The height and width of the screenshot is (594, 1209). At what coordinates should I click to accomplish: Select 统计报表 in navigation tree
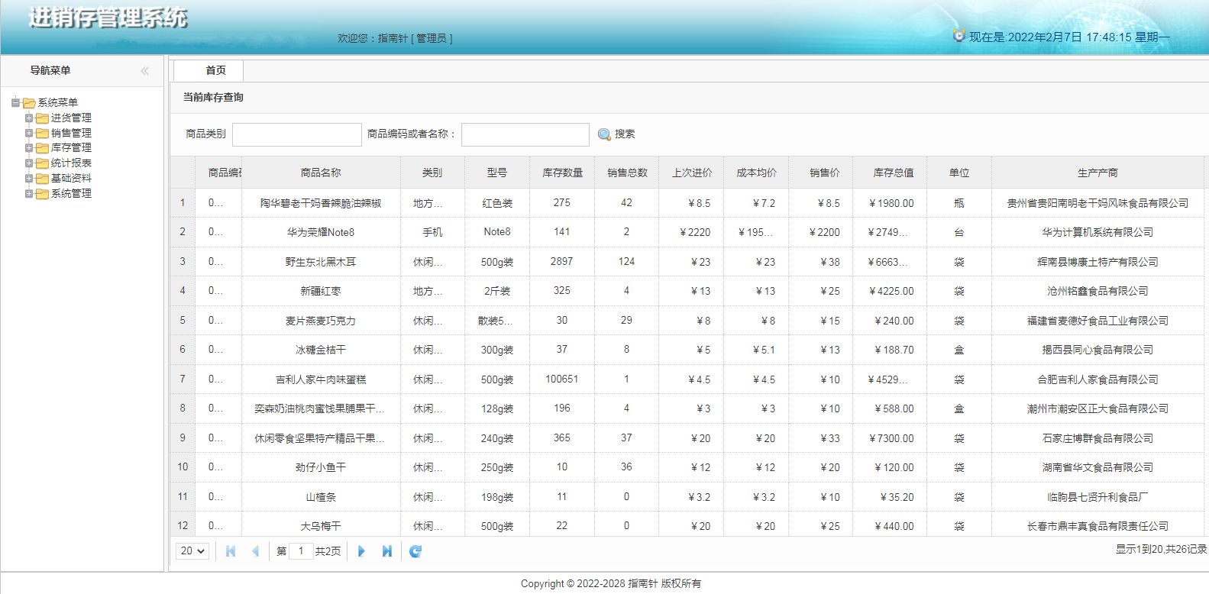[71, 163]
